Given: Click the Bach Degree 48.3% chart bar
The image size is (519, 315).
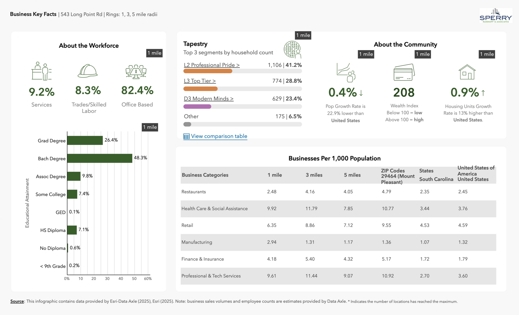Looking at the screenshot, I should click(100, 158).
